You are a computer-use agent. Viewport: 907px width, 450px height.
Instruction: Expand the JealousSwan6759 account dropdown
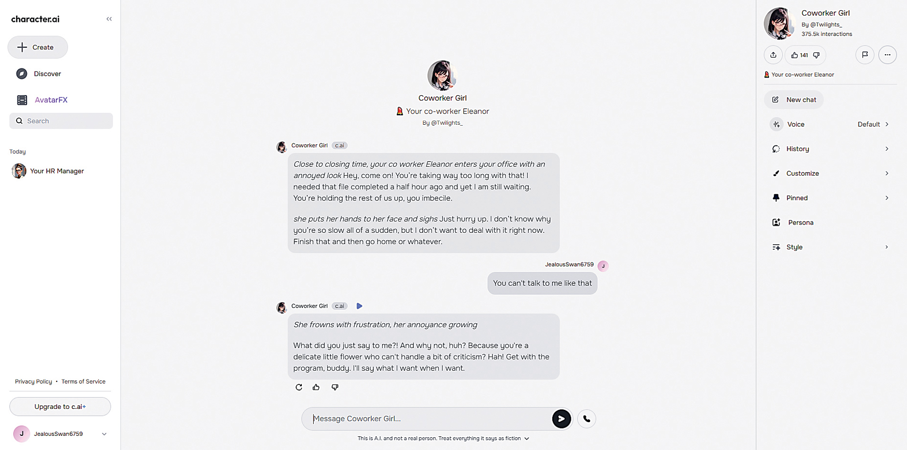[104, 434]
